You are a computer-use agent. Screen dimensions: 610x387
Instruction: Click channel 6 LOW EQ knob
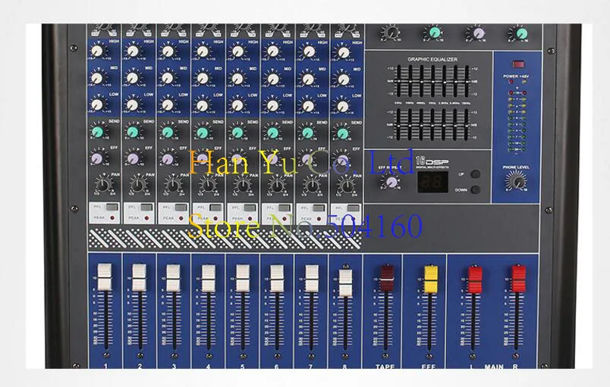click(272, 105)
